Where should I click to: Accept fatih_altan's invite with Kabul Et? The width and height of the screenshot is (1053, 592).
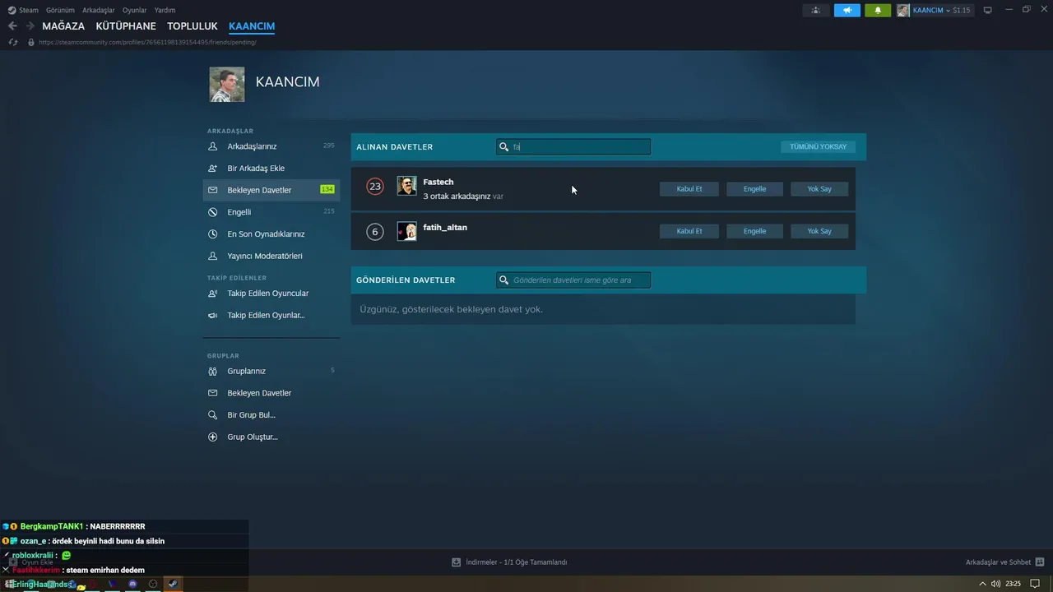click(x=689, y=231)
